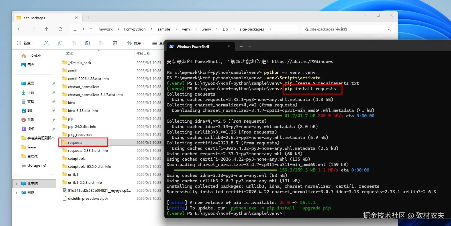The height and width of the screenshot is (226, 451).
Task: Open 自媒体 folder in the sidebar
Action: [30, 156]
